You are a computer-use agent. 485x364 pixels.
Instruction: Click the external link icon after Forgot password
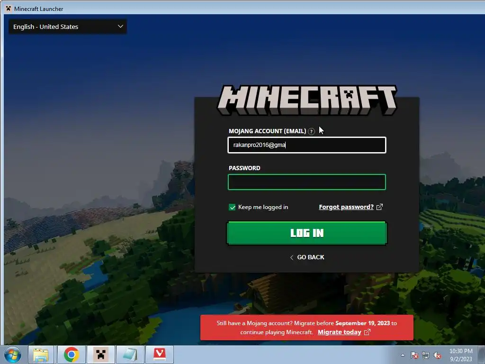pos(379,207)
